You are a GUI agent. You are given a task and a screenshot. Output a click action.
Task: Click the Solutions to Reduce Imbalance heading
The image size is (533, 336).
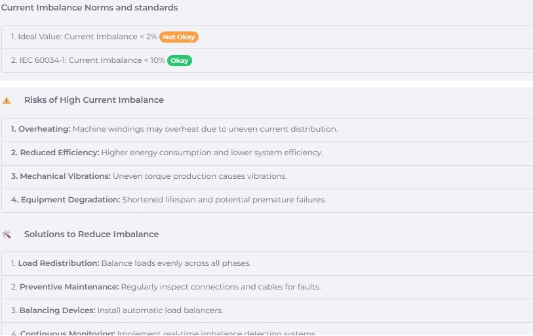91,234
